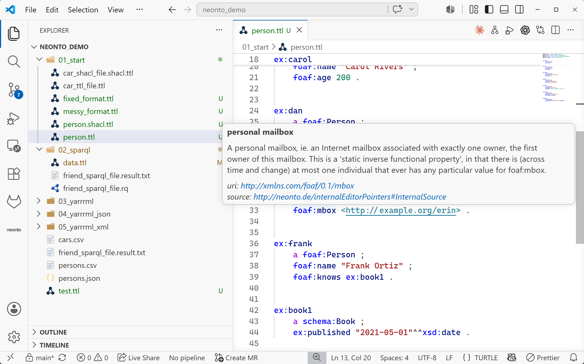The width and height of the screenshot is (584, 364).
Task: Open the GitLab sidebar icon
Action: coord(14,202)
